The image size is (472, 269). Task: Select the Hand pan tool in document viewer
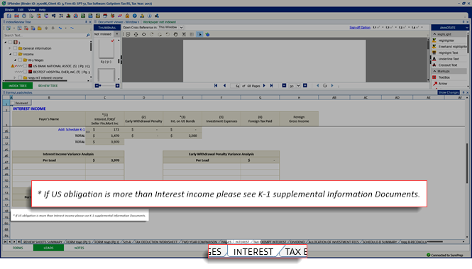176,34
